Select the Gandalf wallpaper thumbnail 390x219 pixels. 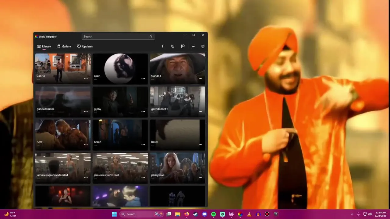[177, 68]
